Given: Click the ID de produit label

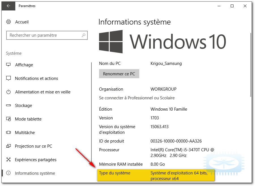Looking at the screenshot, I should pyautogui.click(x=112, y=141).
